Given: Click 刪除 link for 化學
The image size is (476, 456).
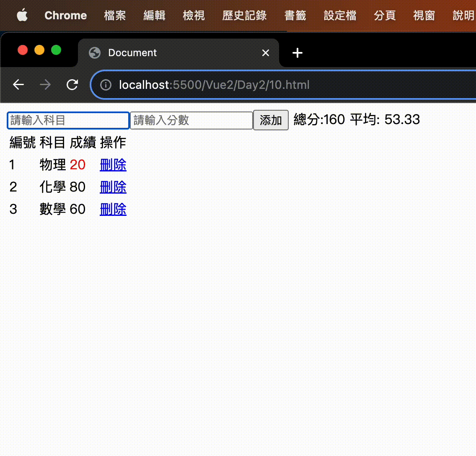Looking at the screenshot, I should (113, 187).
